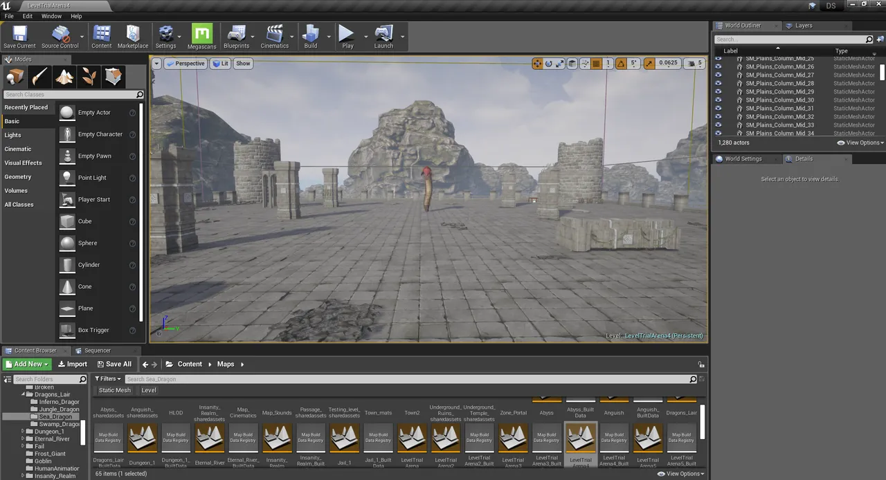Screen dimensions: 886x480
Task: Open the Show viewport menu button
Action: click(243, 64)
